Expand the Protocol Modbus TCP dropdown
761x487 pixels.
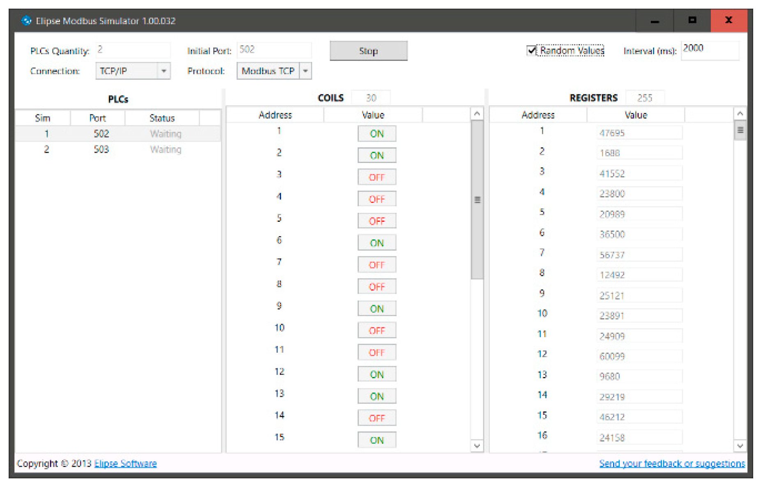point(305,71)
